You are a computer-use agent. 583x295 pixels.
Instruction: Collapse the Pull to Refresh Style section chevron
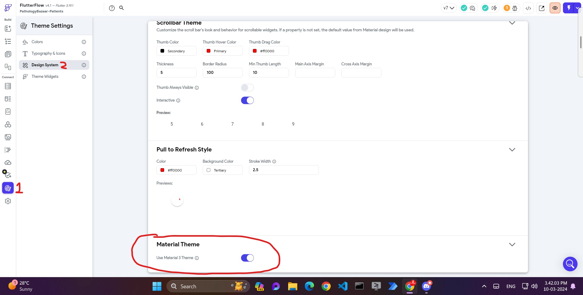click(x=512, y=150)
